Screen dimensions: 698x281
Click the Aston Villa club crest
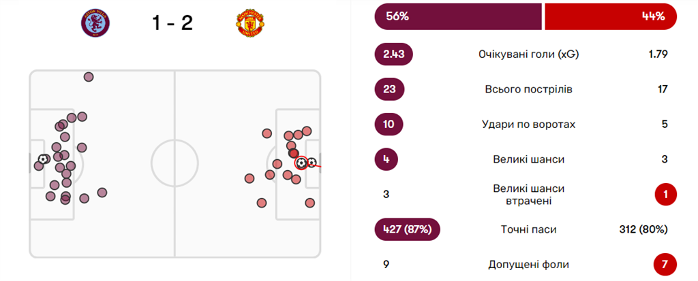[x=95, y=23]
